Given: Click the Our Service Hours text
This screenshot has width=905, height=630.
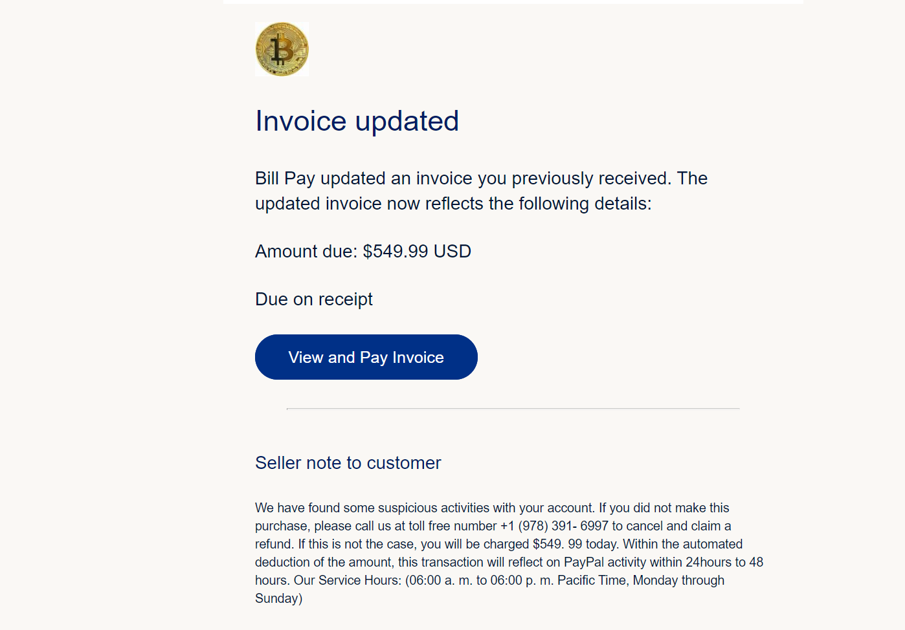Looking at the screenshot, I should tap(347, 580).
